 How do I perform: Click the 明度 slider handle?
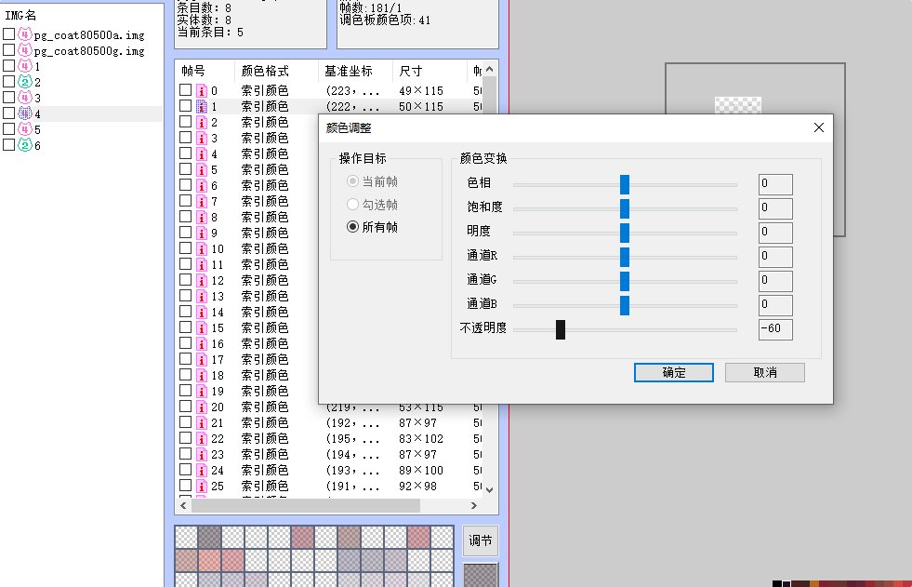pyautogui.click(x=625, y=233)
